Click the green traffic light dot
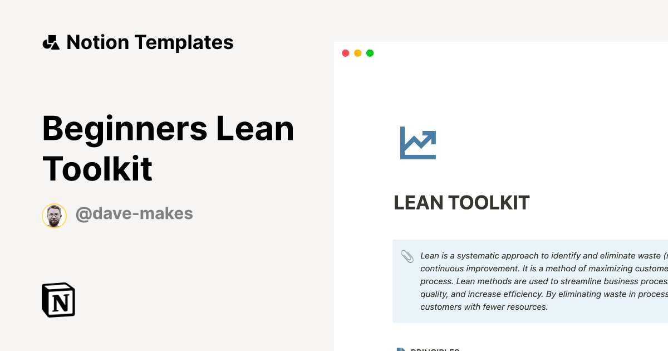The image size is (668, 351). pos(370,53)
